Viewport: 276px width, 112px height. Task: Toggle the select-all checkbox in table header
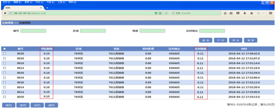pyautogui.click(x=4, y=49)
